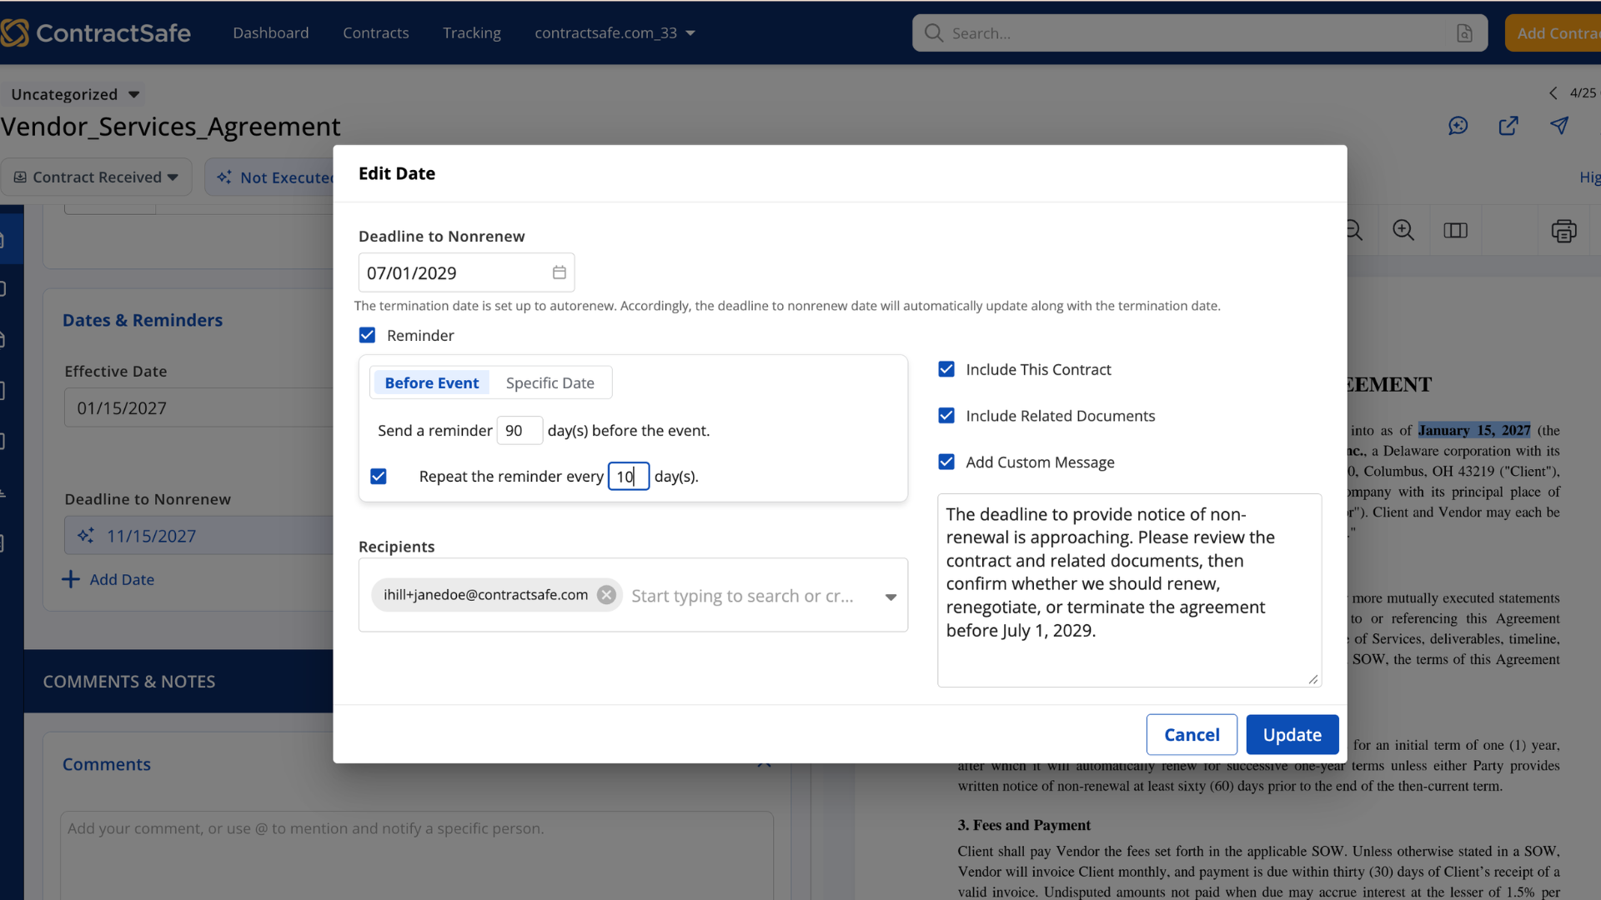Click the document search icon in search bar
Screen dimensions: 1601x900
[x=1464, y=33]
